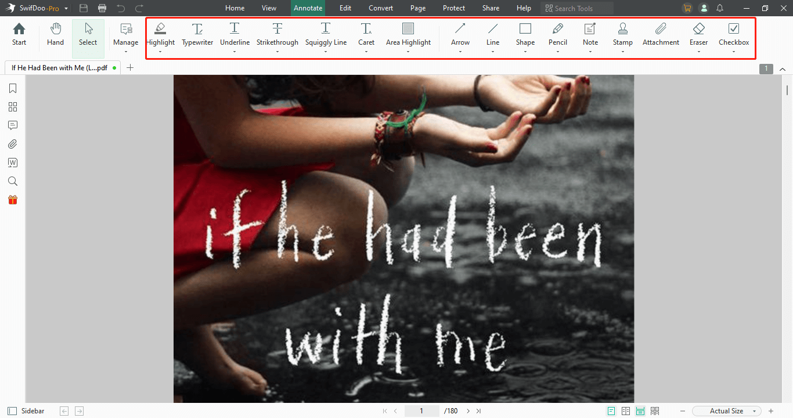Jump to the last page
Image resolution: width=793 pixels, height=418 pixels.
(478, 411)
